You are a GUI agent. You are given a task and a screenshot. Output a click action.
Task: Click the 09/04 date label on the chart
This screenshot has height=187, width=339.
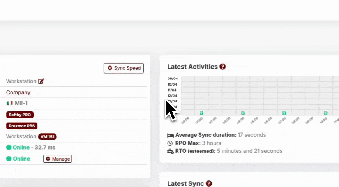tap(172, 79)
